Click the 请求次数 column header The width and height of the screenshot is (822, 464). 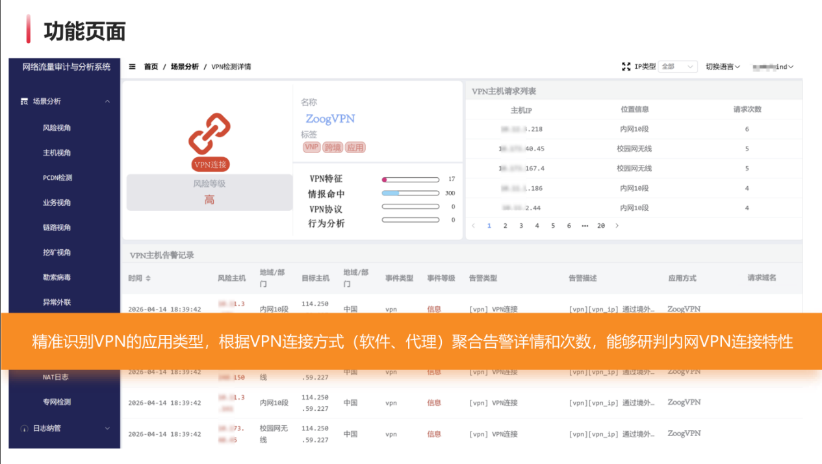(x=747, y=109)
